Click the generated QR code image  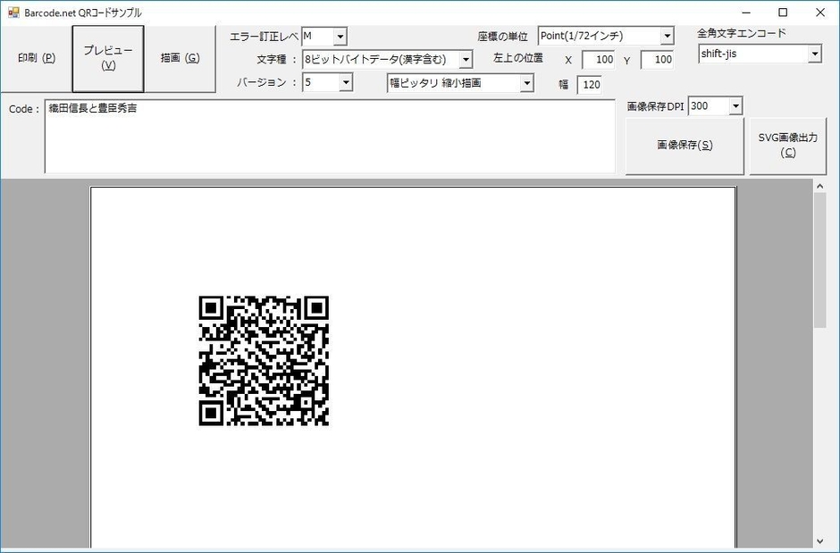click(264, 359)
